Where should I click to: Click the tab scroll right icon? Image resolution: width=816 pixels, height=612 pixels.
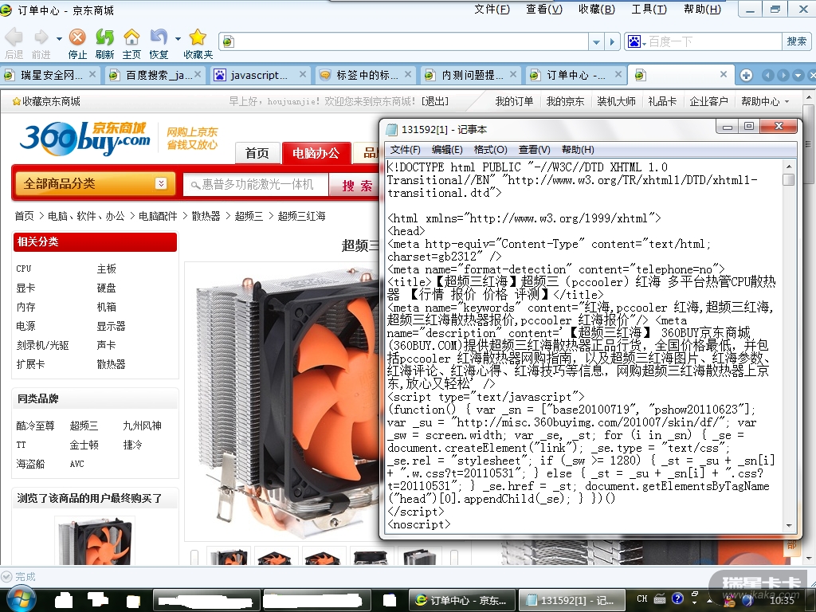[x=783, y=76]
